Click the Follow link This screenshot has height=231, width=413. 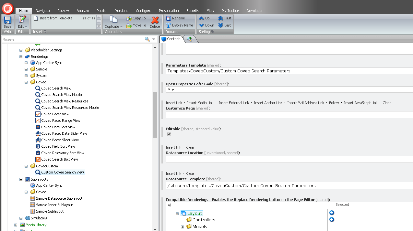pyautogui.click(x=334, y=103)
